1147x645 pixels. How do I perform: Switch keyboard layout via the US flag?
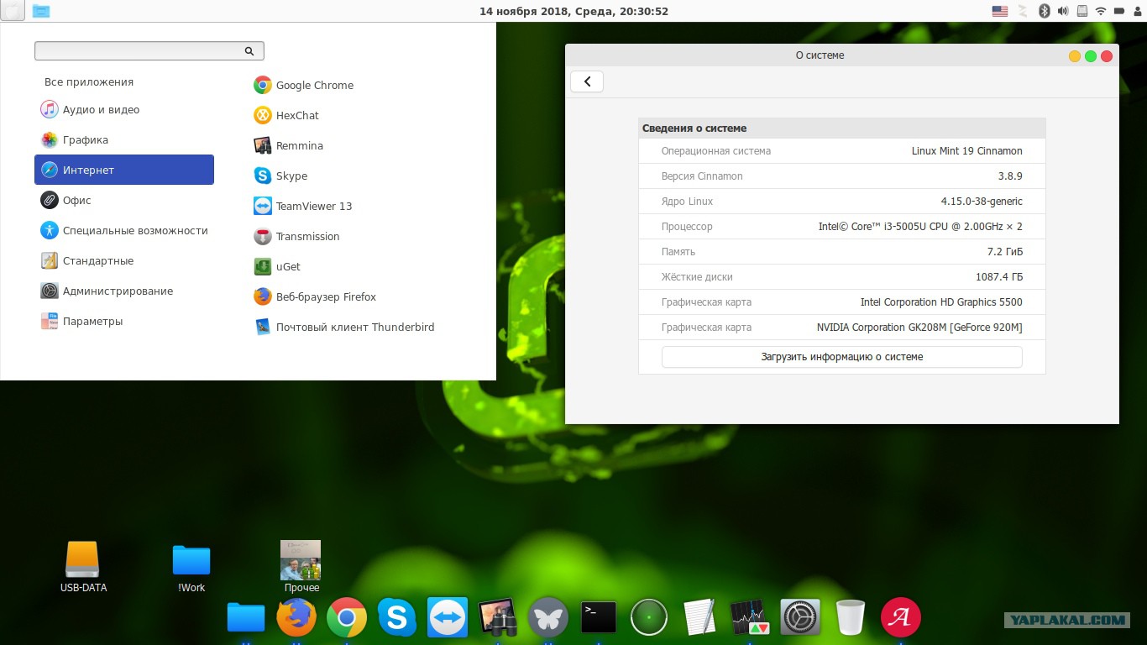[x=1000, y=11]
